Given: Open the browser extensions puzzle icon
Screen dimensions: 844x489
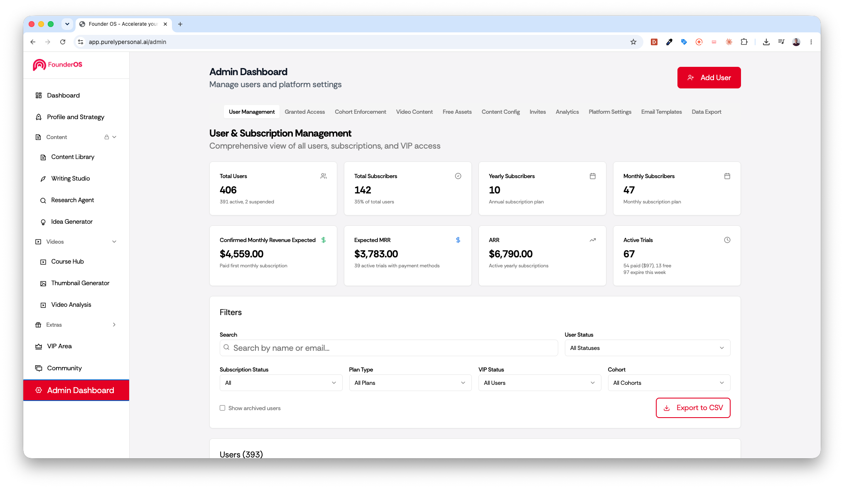Looking at the screenshot, I should (744, 42).
